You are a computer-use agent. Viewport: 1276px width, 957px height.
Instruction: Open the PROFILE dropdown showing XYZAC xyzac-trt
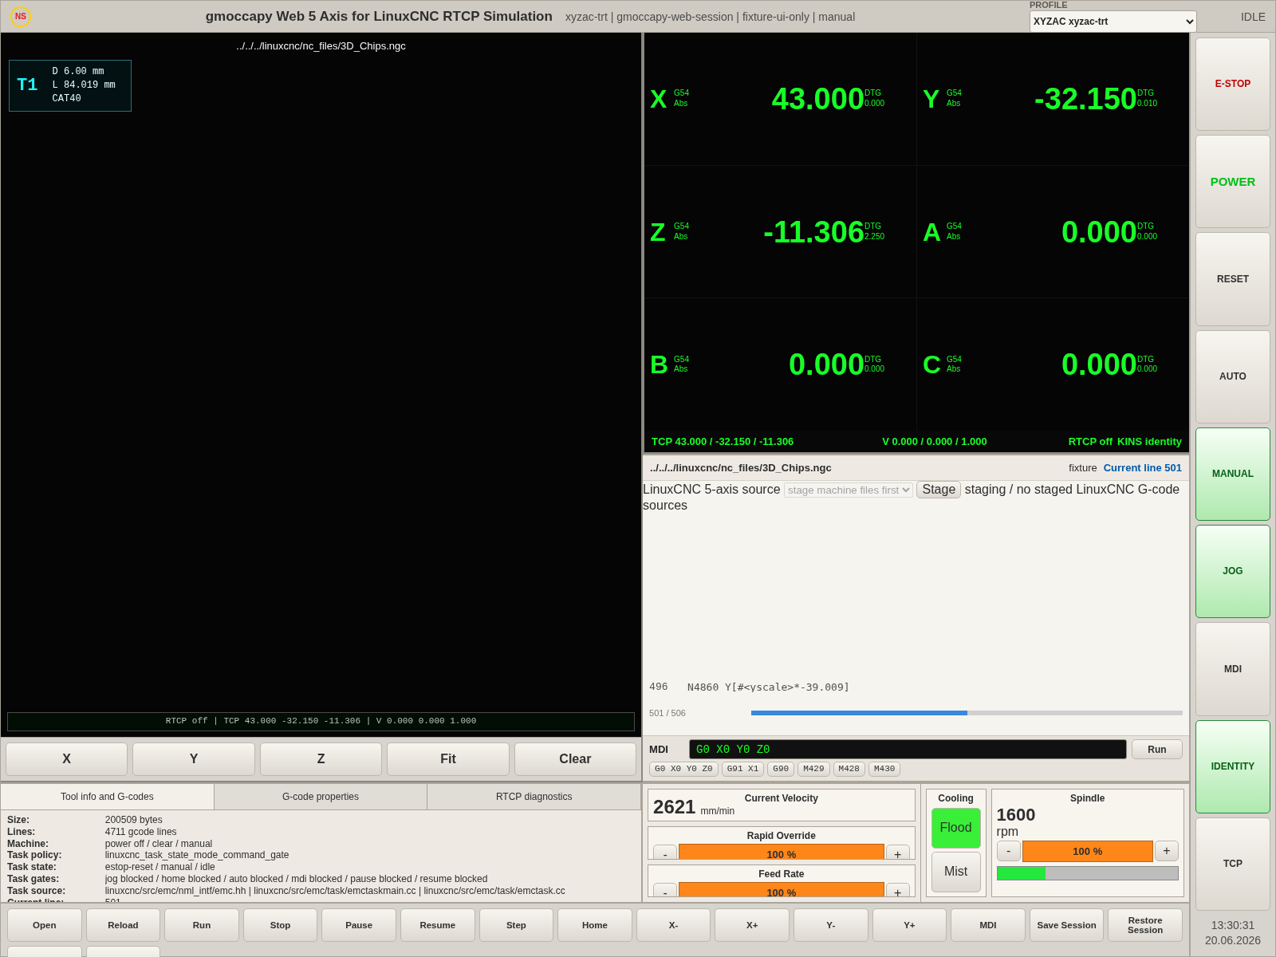[x=1113, y=22]
